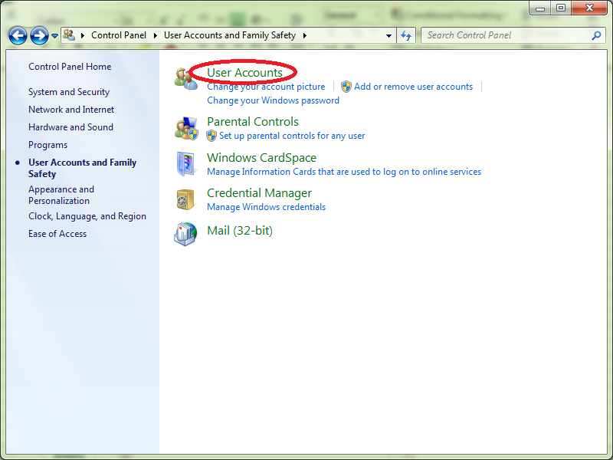This screenshot has width=613, height=460.
Task: Click the address bar users icon
Action: coord(69,35)
